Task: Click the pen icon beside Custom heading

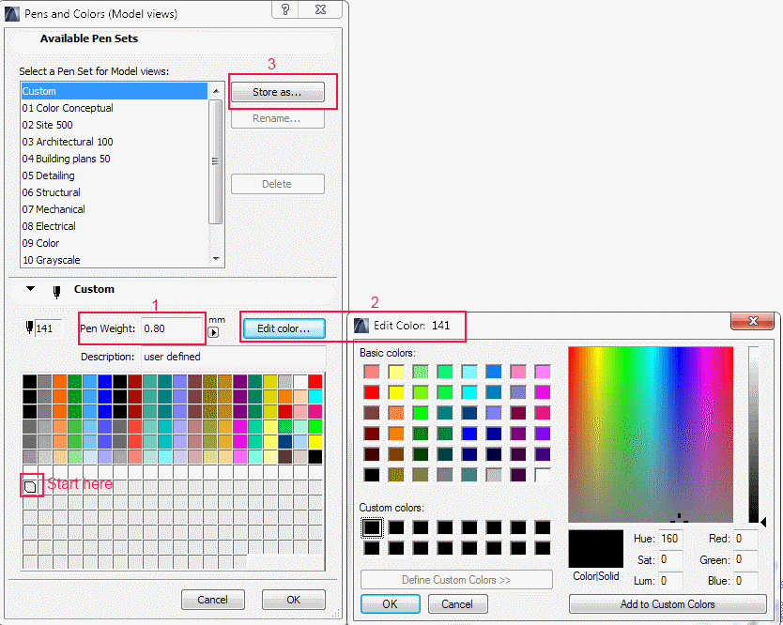Action: click(x=57, y=292)
